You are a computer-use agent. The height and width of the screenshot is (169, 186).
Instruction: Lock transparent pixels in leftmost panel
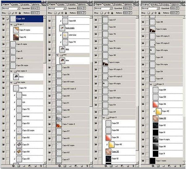9,13
